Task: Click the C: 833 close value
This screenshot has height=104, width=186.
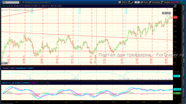Action: pyautogui.click(x=51, y=6)
